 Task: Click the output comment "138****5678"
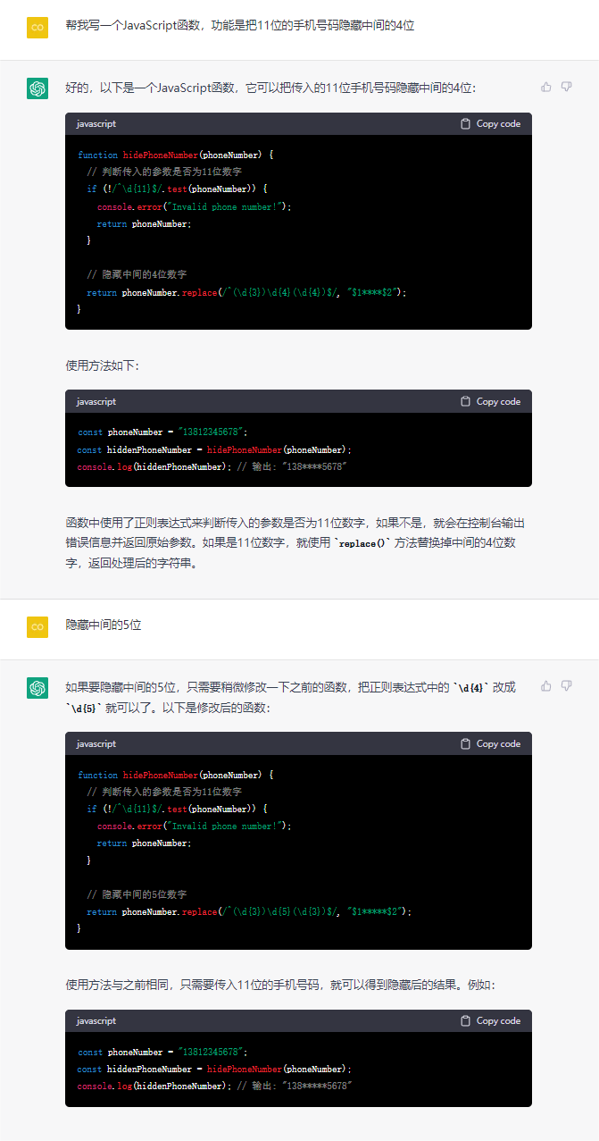point(293,467)
